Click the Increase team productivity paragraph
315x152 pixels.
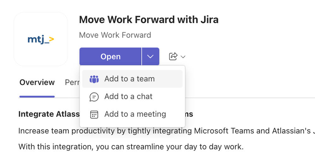click(167, 131)
